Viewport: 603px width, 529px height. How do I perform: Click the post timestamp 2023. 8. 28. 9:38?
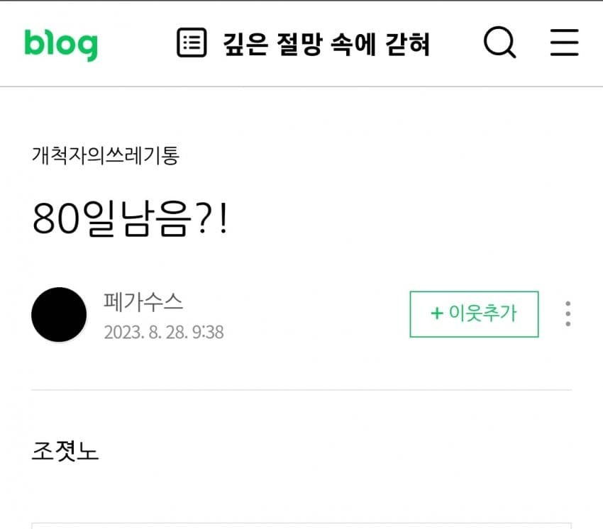point(164,333)
